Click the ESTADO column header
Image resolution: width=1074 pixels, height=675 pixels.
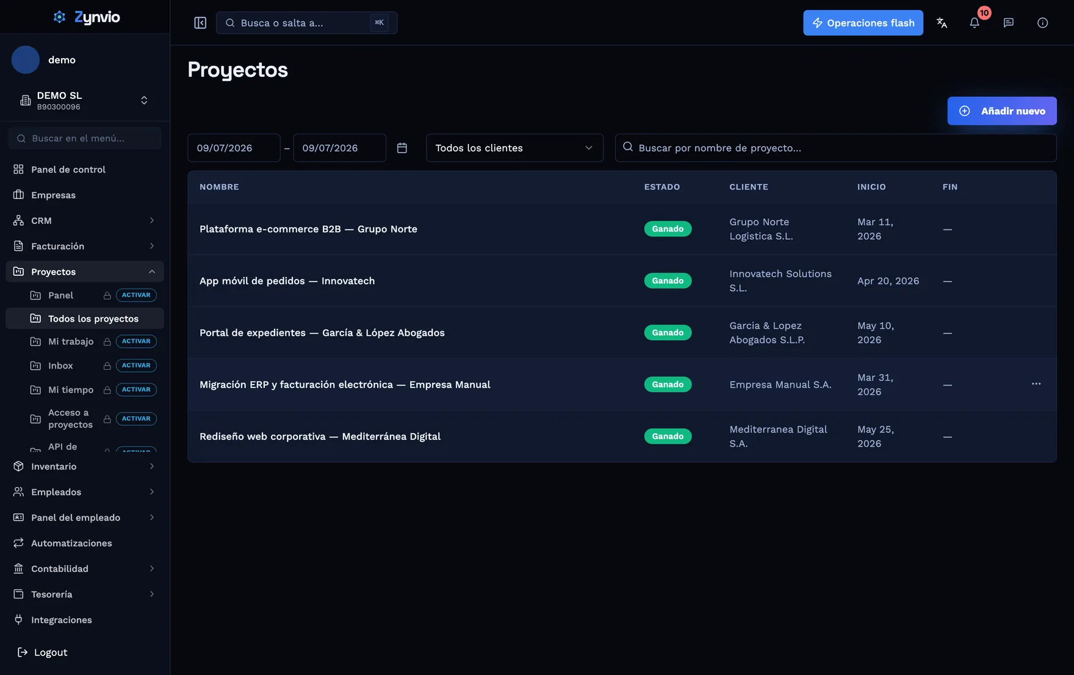pos(661,187)
